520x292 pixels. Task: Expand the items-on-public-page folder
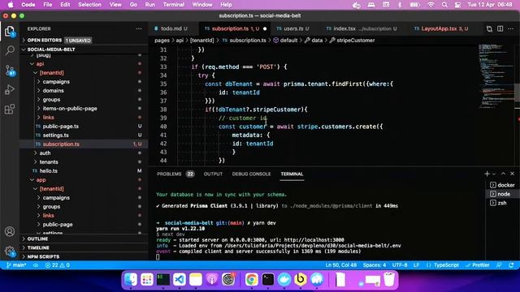[x=70, y=108]
